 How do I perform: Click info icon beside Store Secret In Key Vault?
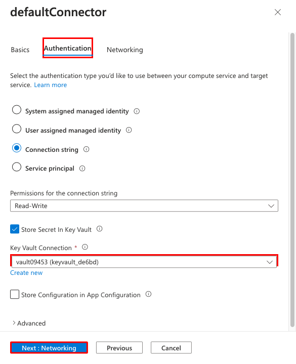click(x=100, y=229)
